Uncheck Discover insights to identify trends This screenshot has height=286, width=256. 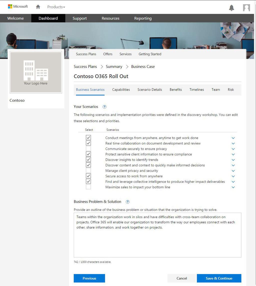tap(88, 160)
